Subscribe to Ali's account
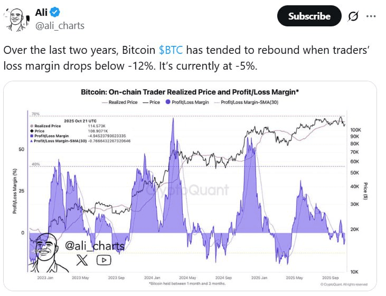This screenshot has height=296, width=386. click(x=309, y=16)
